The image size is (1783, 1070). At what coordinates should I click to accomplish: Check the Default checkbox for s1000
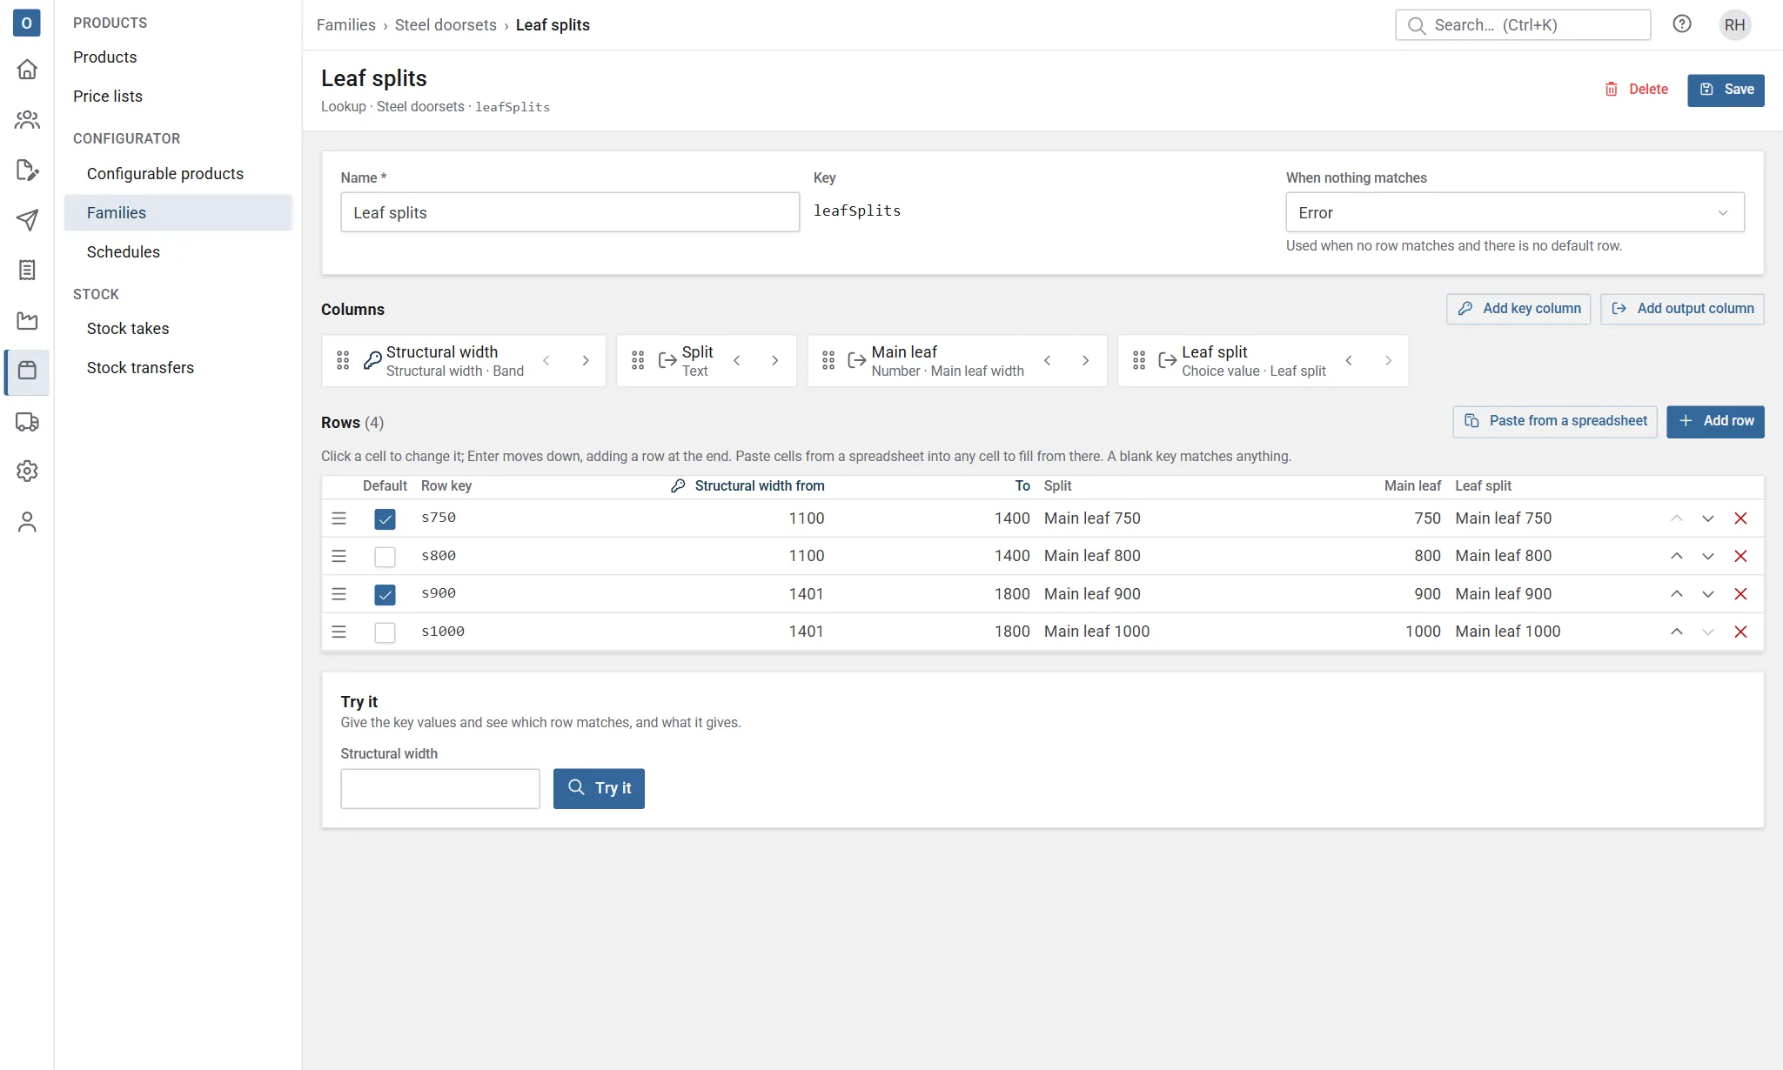(385, 632)
